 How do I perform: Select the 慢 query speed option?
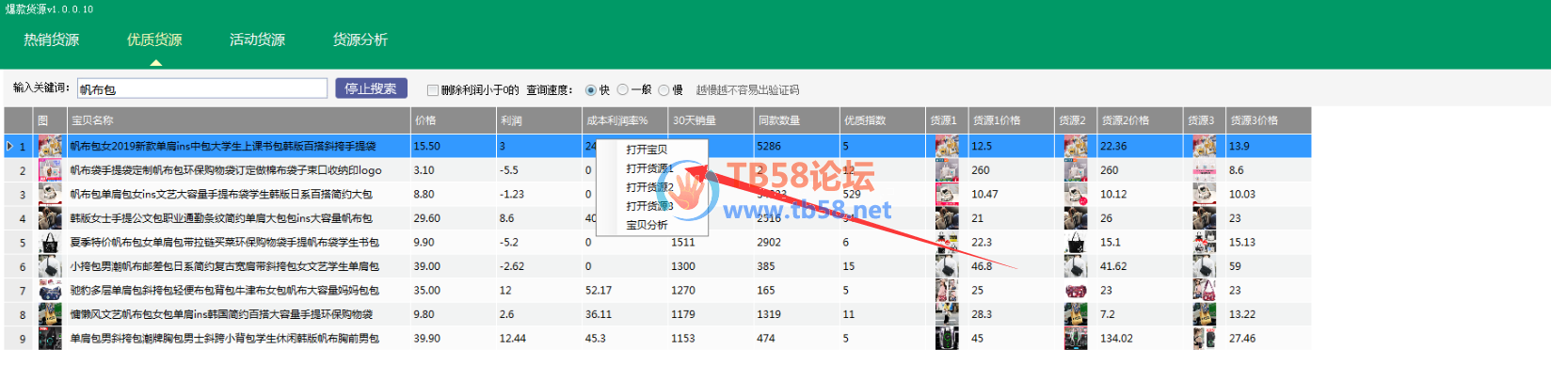pyautogui.click(x=664, y=90)
